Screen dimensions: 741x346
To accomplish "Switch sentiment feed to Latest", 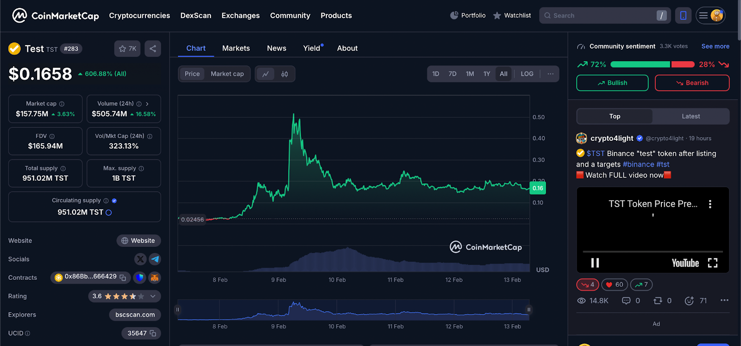I will tap(691, 116).
